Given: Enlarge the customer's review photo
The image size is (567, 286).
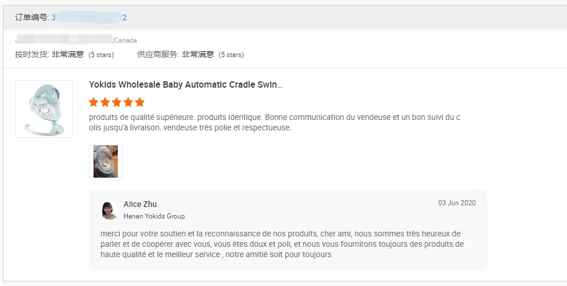Looking at the screenshot, I should click(x=106, y=161).
